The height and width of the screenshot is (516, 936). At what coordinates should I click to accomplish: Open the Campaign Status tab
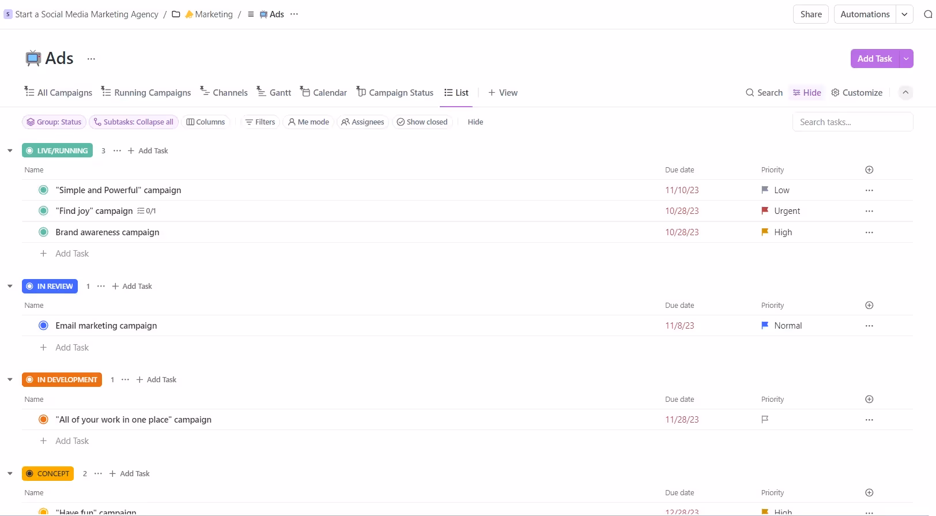point(395,93)
